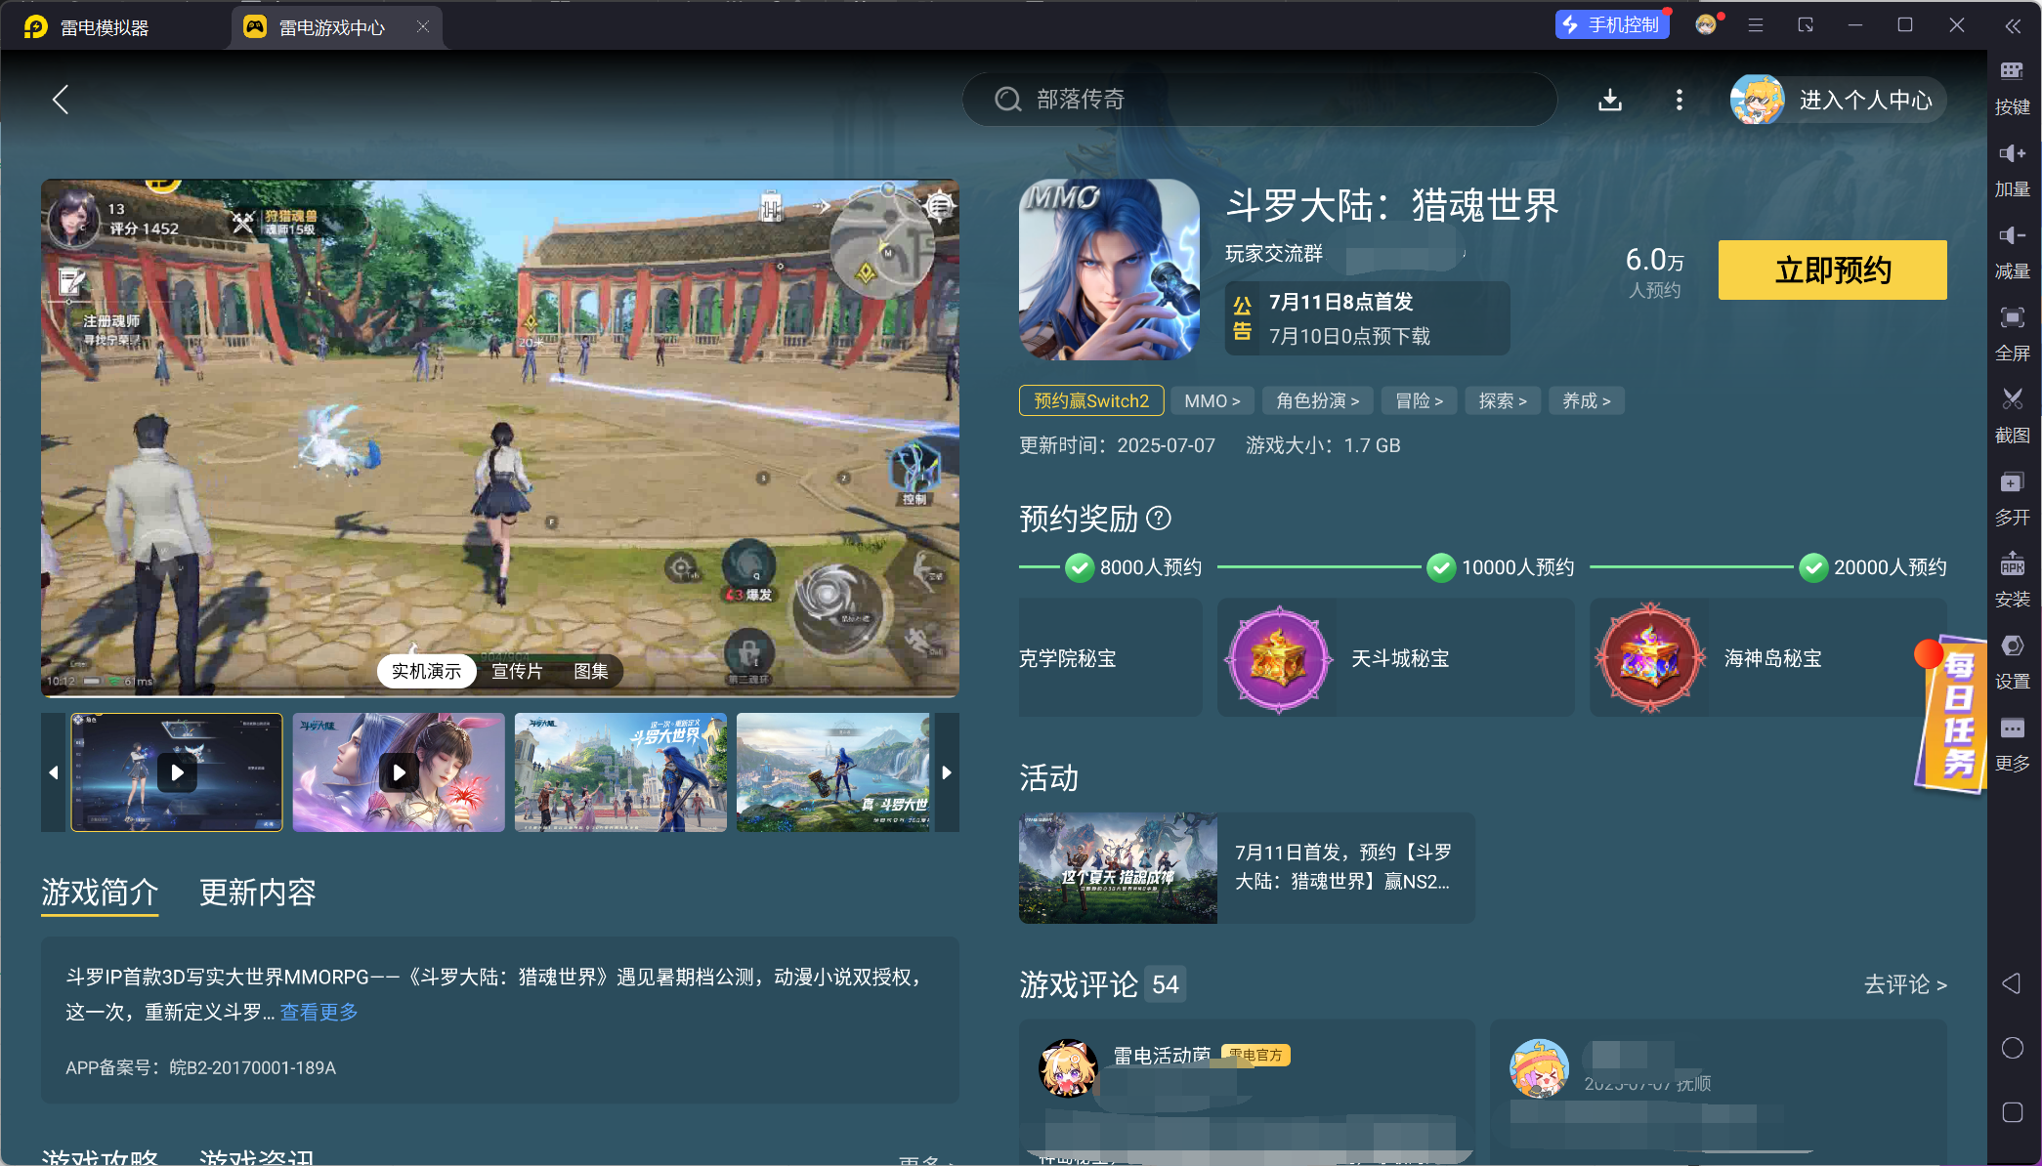Select the 图集 media tab
The image size is (2042, 1166).
[591, 671]
